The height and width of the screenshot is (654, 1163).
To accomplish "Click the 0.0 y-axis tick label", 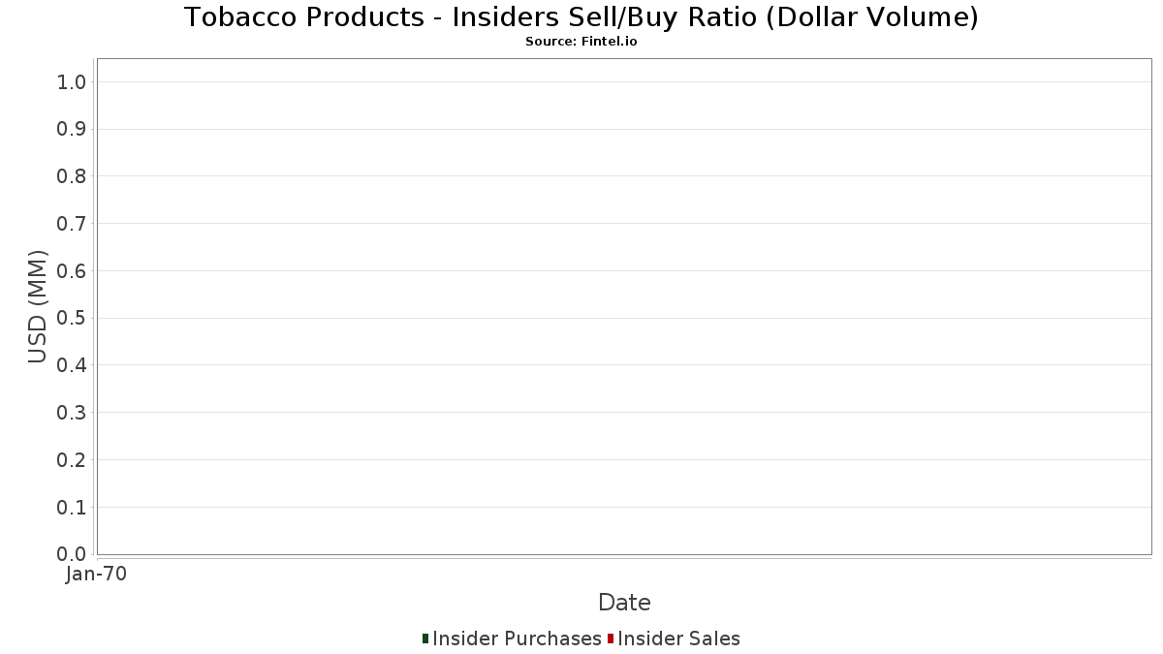I will (x=73, y=554).
